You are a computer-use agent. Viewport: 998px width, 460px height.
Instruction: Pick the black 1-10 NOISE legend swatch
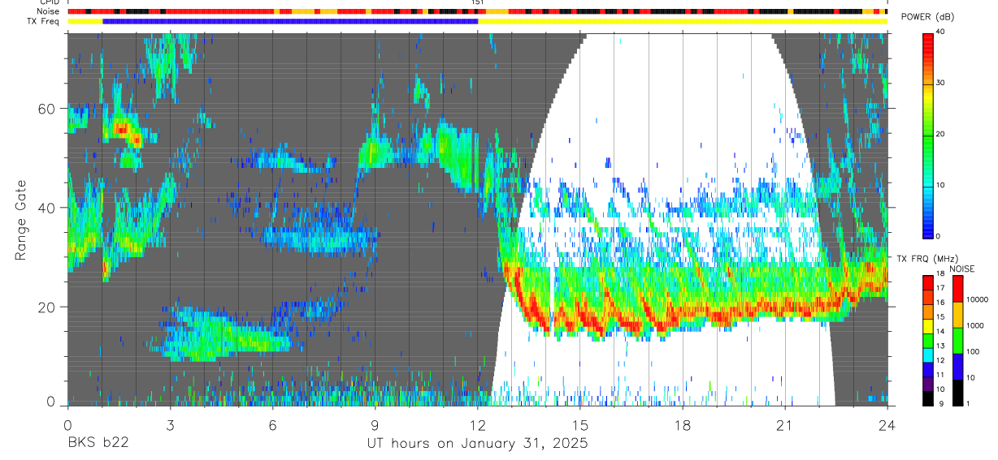957,392
